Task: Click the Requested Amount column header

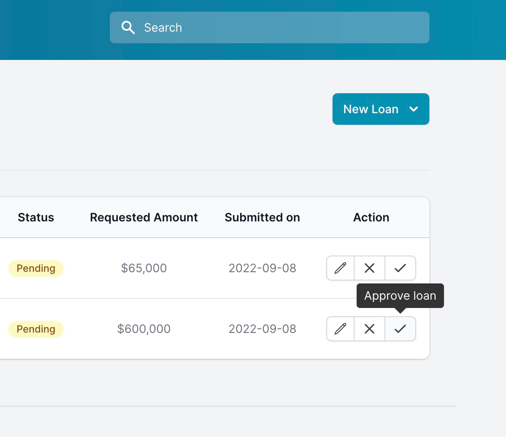Action: point(144,217)
